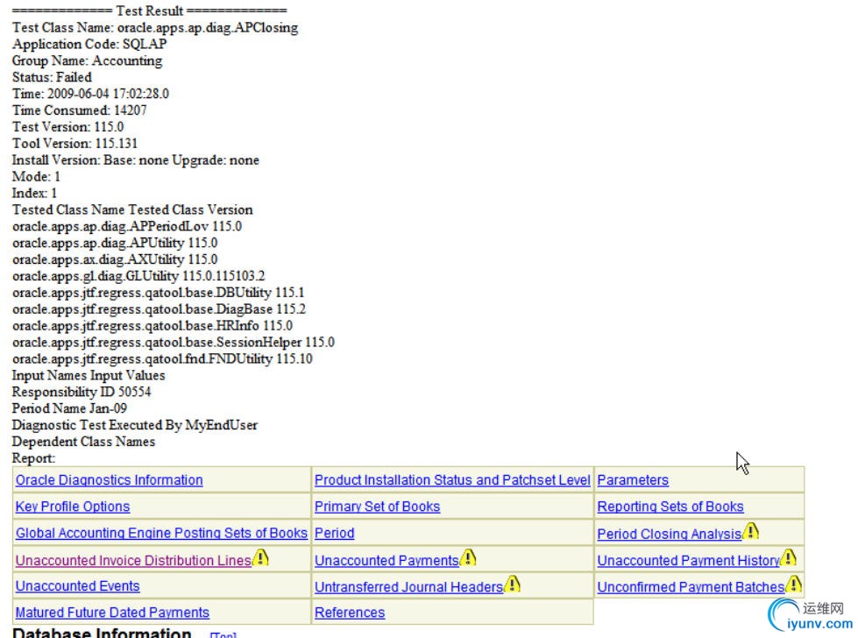Go to the Unaccounted Events link
Image resolution: width=858 pixels, height=638 pixels.
78,586
